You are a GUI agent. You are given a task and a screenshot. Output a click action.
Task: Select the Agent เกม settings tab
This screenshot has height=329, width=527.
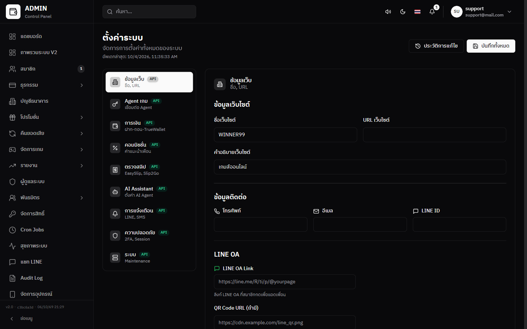coord(149,104)
